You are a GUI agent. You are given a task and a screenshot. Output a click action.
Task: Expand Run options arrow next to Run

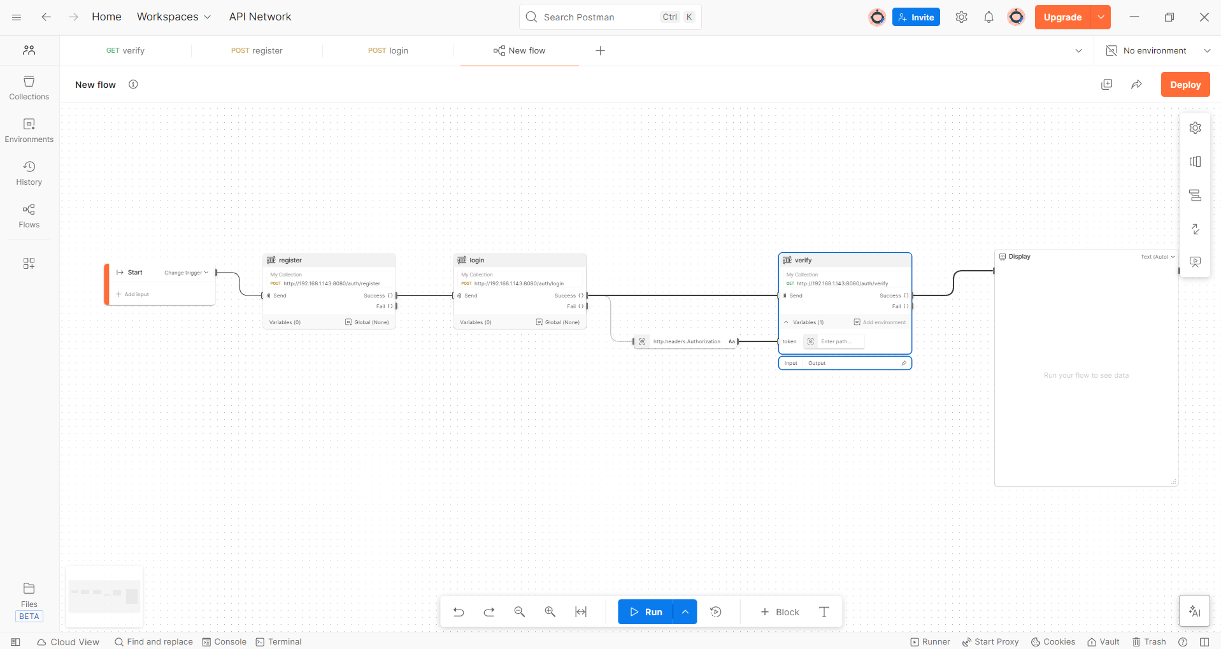pos(685,612)
